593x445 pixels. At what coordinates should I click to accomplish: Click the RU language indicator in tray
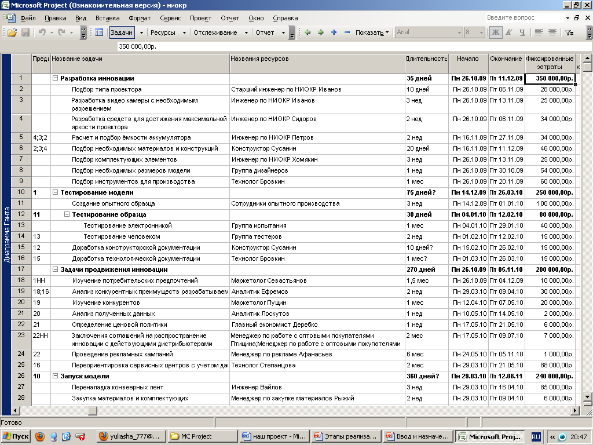click(x=536, y=437)
